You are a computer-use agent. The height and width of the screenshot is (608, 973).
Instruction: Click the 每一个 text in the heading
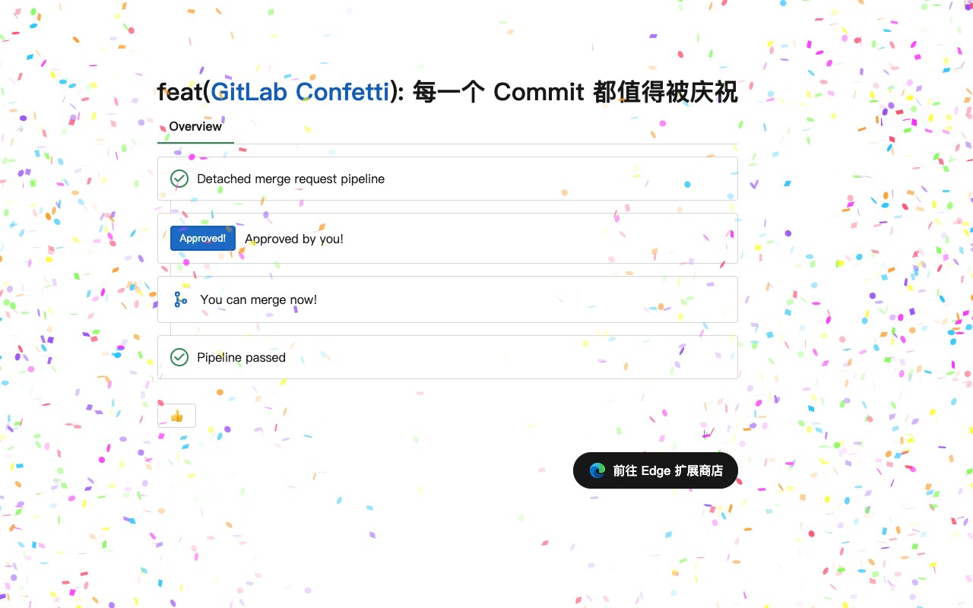point(449,92)
